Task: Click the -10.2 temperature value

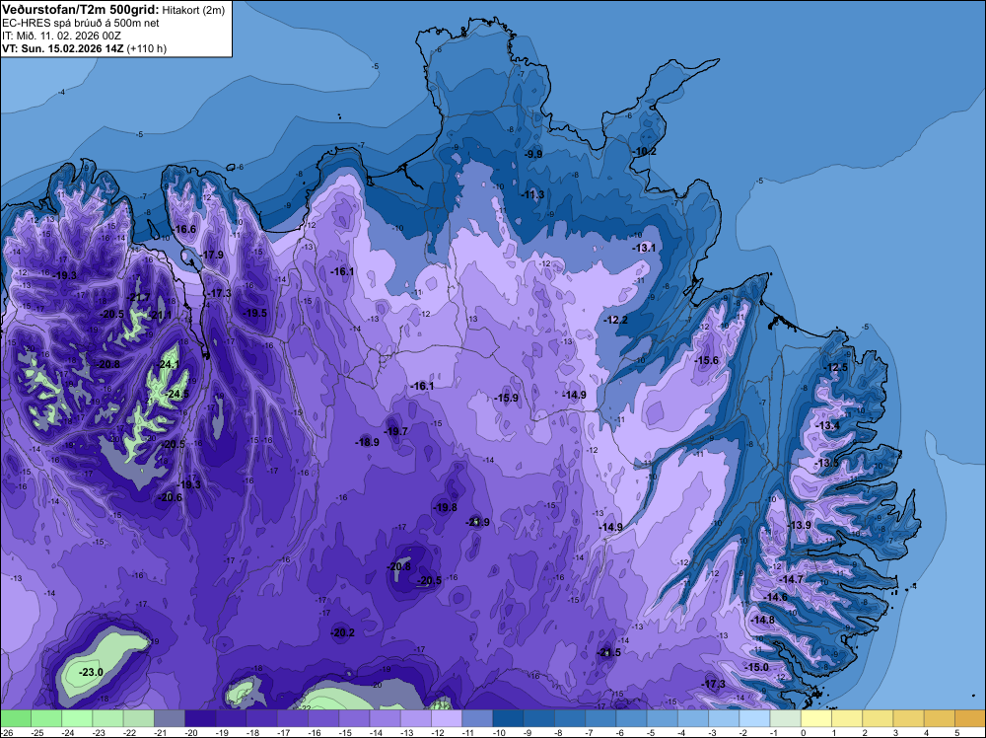Action: pyautogui.click(x=645, y=151)
